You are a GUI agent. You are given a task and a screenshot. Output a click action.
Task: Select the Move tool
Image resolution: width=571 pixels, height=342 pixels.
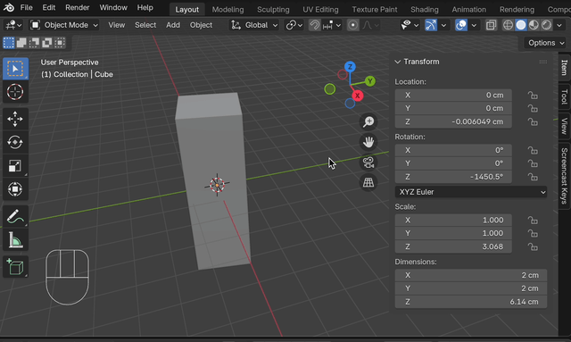(x=15, y=119)
